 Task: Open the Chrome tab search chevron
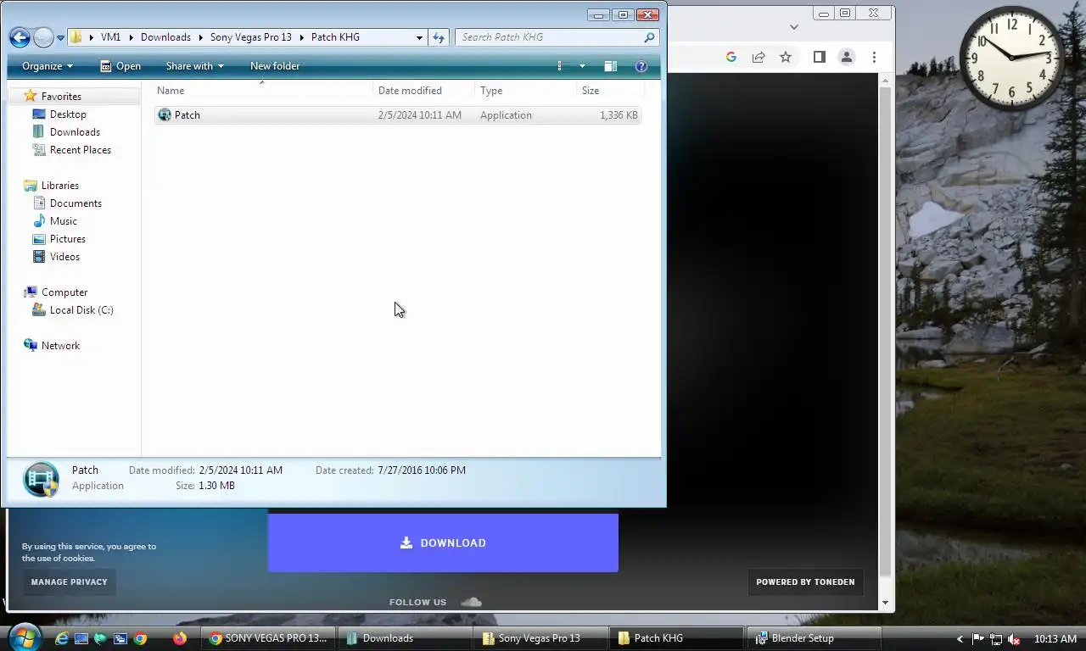794,27
